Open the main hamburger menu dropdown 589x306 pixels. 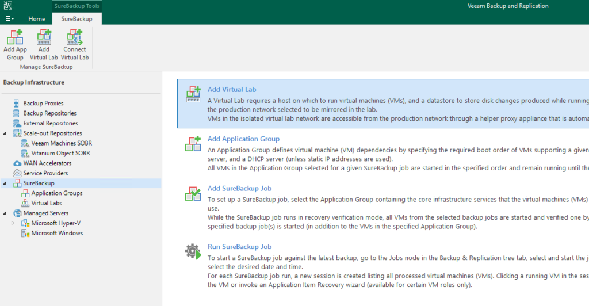pos(10,19)
